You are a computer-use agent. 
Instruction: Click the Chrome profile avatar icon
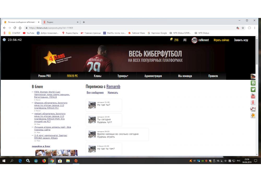(249, 28)
